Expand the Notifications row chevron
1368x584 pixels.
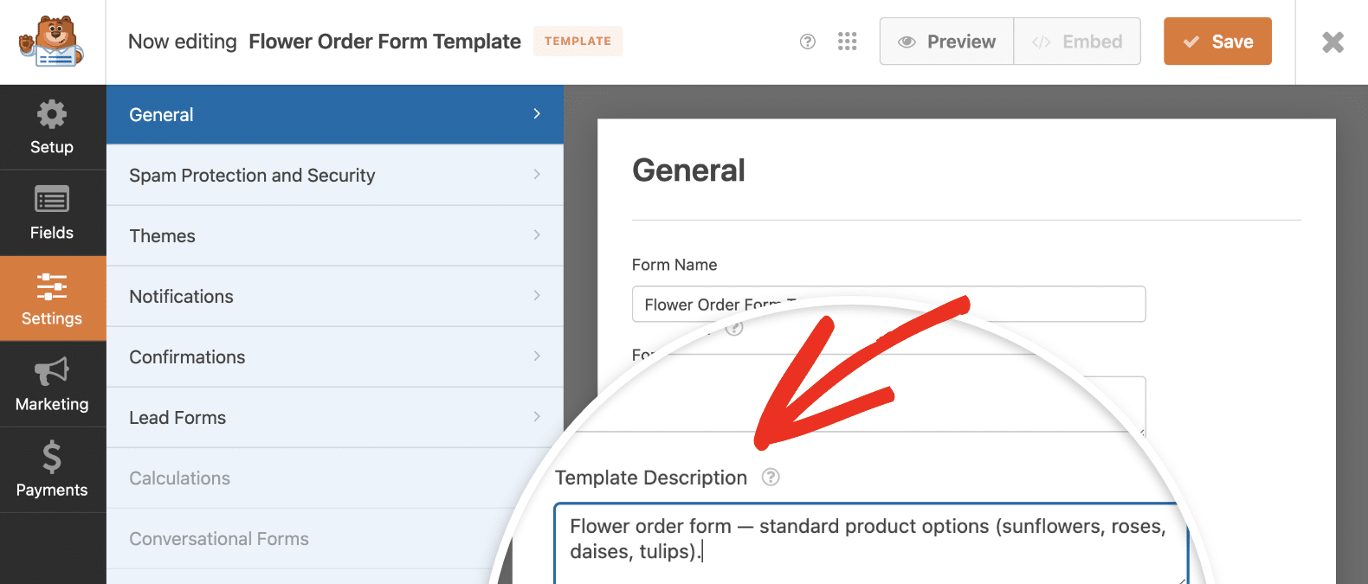click(537, 295)
